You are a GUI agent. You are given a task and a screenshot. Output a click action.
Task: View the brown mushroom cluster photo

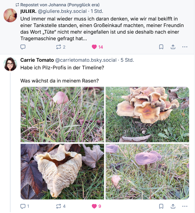coord(147,115)
